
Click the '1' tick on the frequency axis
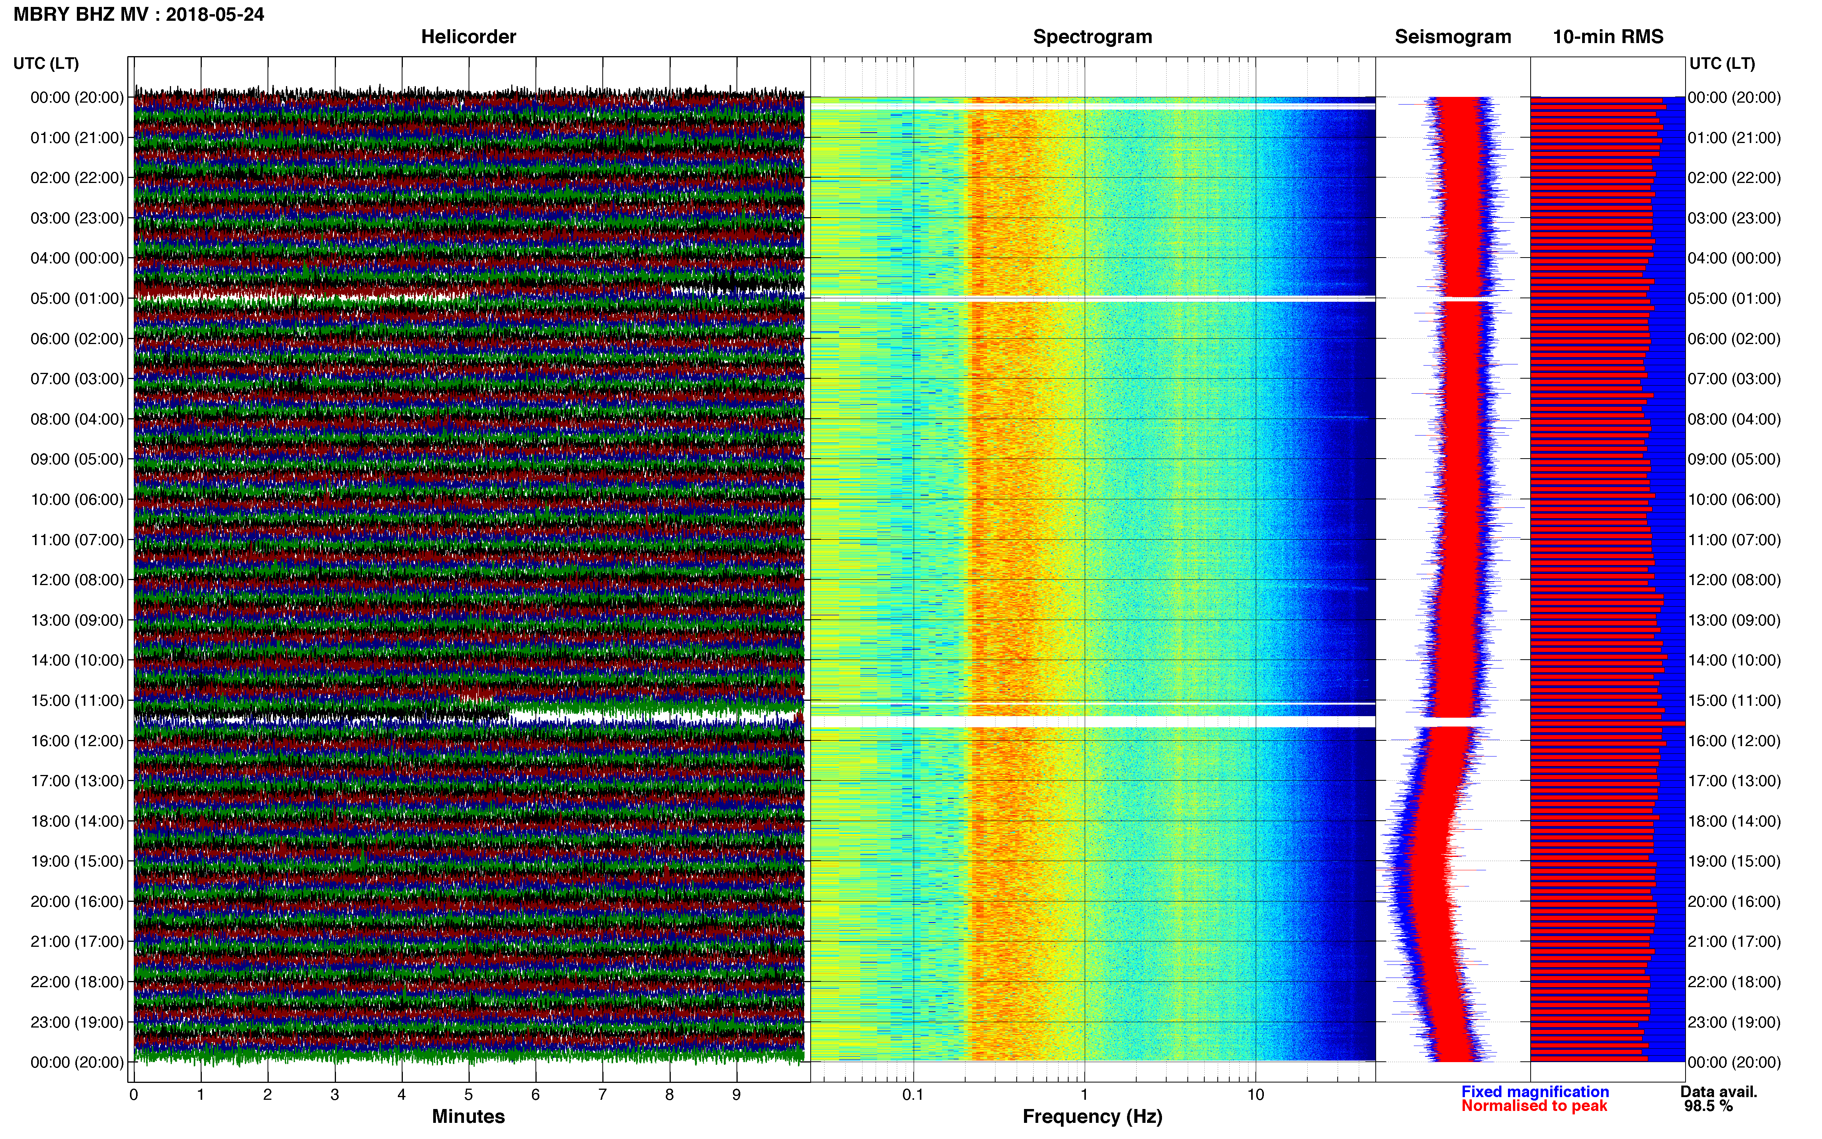pyautogui.click(x=1084, y=1094)
